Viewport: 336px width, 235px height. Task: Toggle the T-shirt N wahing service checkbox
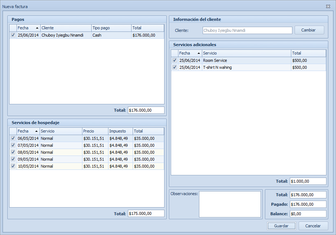[175, 67]
